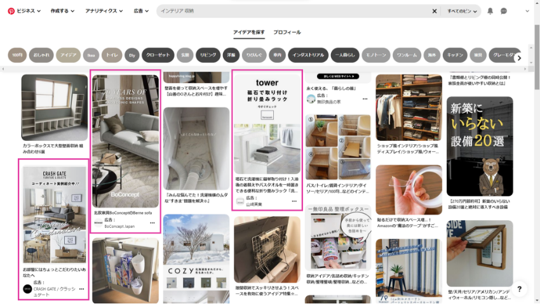The height and width of the screenshot is (306, 540).
Task: Open three-dot menu on CRASH GATE ad
Action: (81, 289)
